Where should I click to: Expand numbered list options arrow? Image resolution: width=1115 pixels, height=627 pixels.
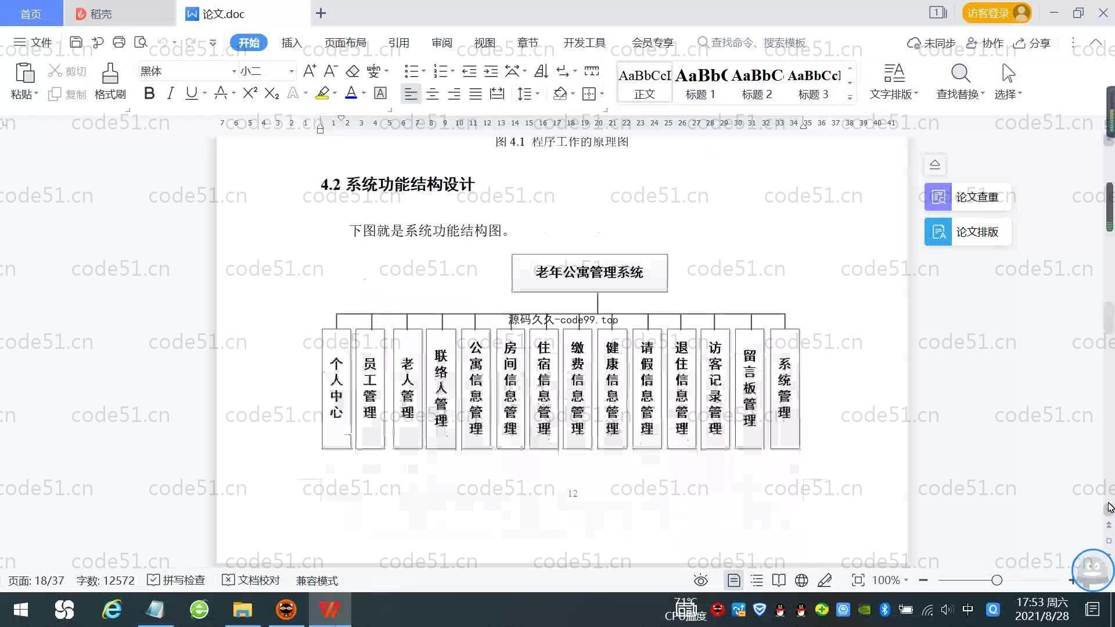452,71
